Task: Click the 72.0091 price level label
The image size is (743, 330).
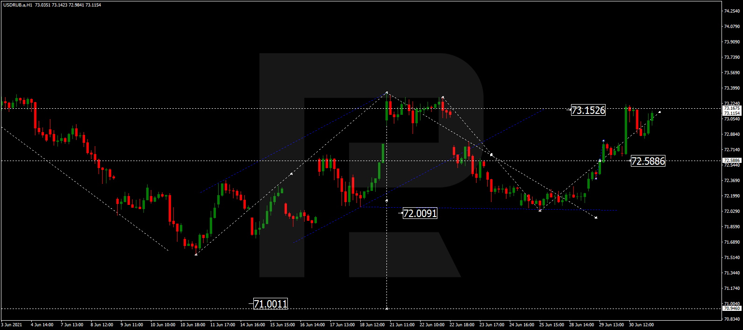Action: [x=420, y=213]
